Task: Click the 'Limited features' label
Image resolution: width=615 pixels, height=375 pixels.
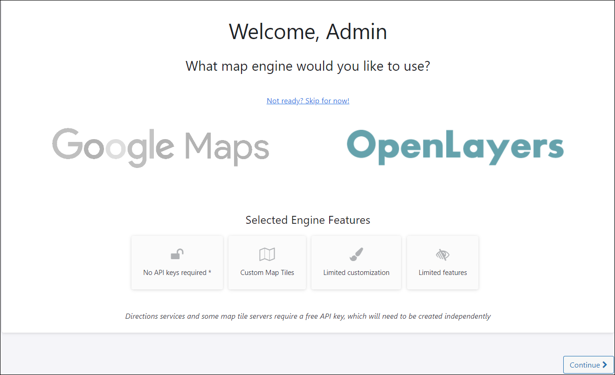Action: [442, 273]
